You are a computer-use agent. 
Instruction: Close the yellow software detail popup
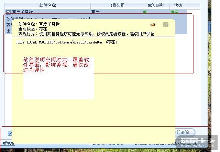coord(166,24)
